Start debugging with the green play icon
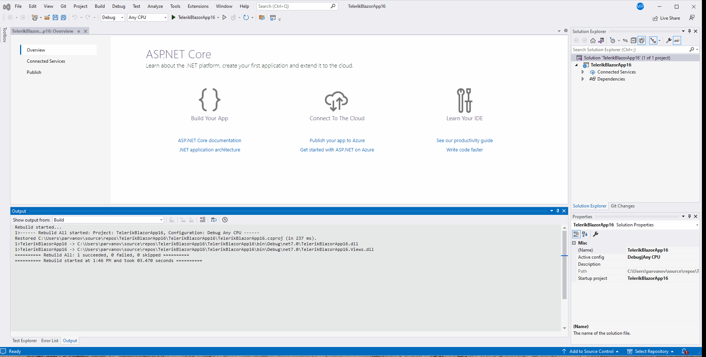706x357 pixels. (173, 17)
